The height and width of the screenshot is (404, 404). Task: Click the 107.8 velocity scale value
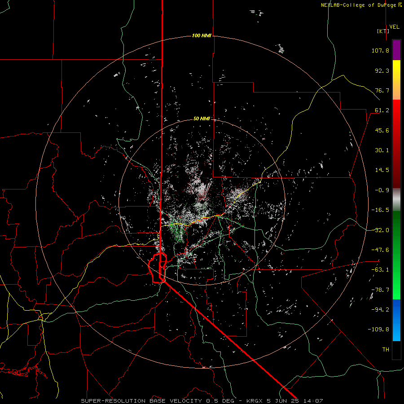(x=380, y=50)
